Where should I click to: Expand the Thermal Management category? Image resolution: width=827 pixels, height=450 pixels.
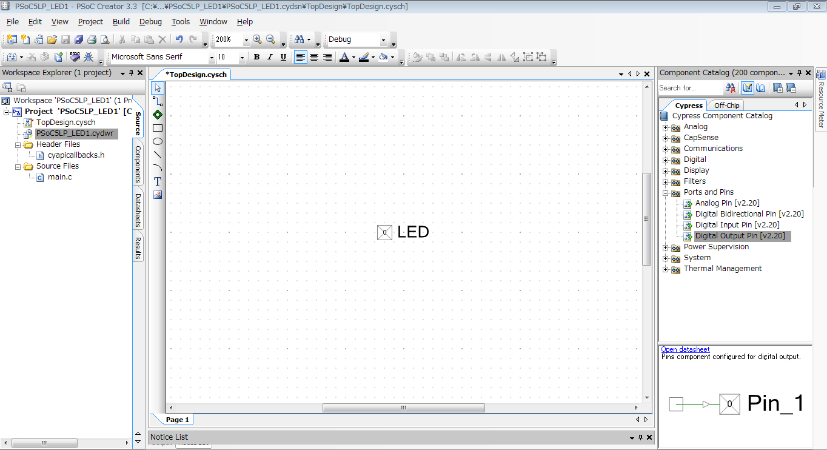[665, 269]
